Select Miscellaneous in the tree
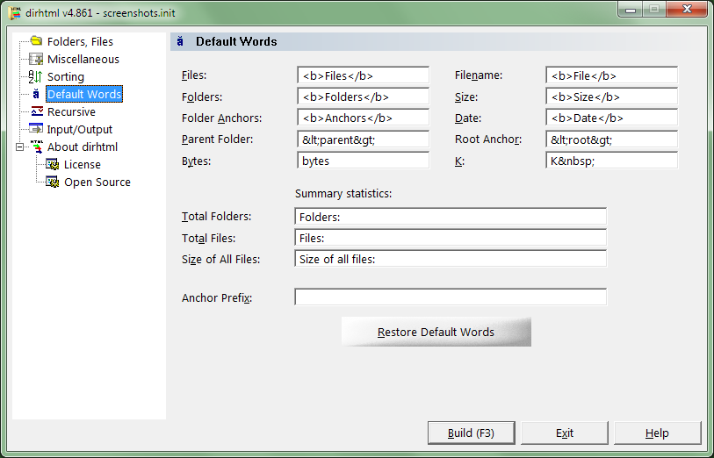The width and height of the screenshot is (714, 458). tap(83, 59)
